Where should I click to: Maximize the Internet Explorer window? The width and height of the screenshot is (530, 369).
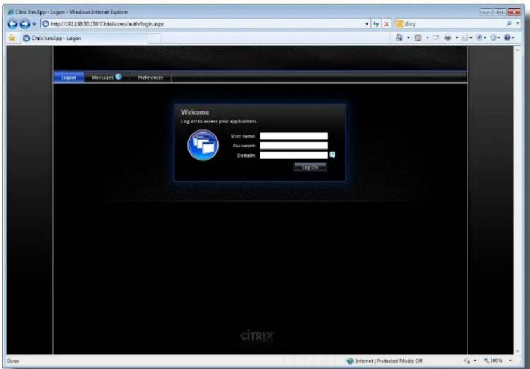pos(500,12)
